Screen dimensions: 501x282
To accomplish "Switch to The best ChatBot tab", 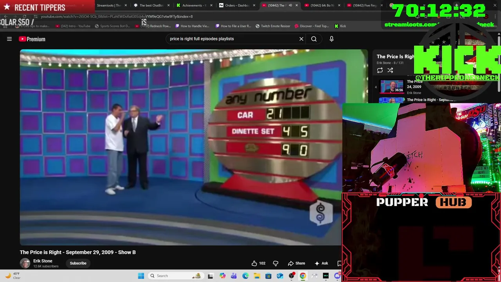I will point(151,5).
